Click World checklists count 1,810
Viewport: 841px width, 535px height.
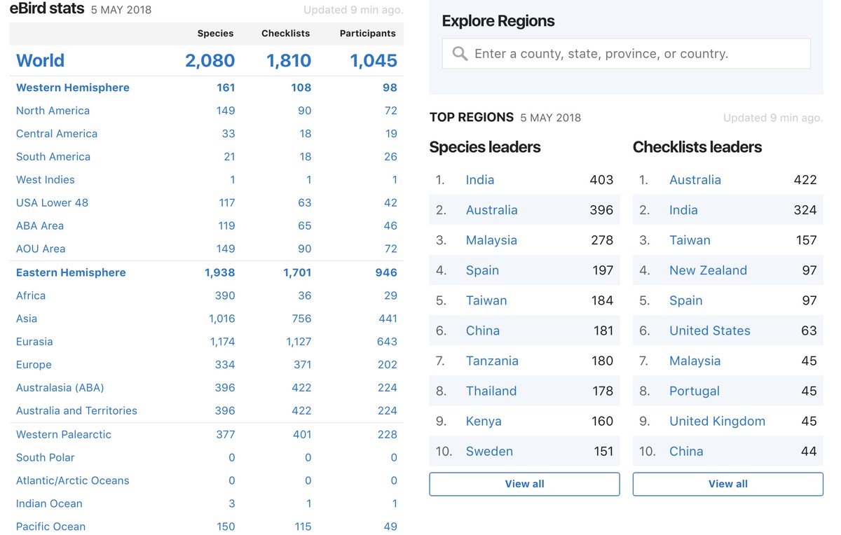pos(289,61)
